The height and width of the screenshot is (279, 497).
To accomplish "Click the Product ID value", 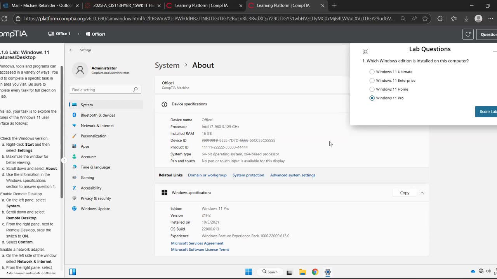I will pyautogui.click(x=224, y=147).
